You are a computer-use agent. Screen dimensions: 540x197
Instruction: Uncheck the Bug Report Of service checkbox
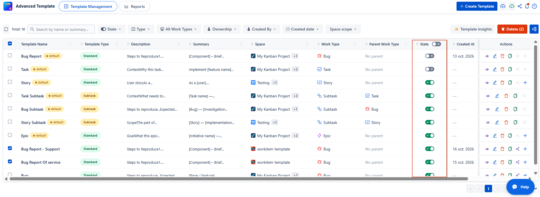tap(10, 161)
